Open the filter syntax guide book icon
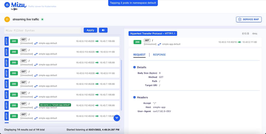Image resolution: width=266 pixels, height=134 pixels. (103, 30)
